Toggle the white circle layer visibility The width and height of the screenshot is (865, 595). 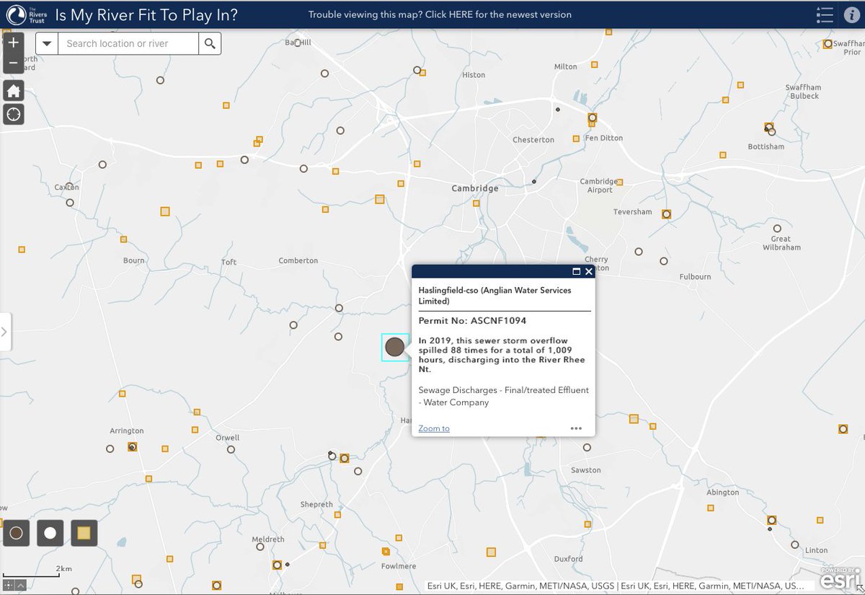(x=49, y=533)
